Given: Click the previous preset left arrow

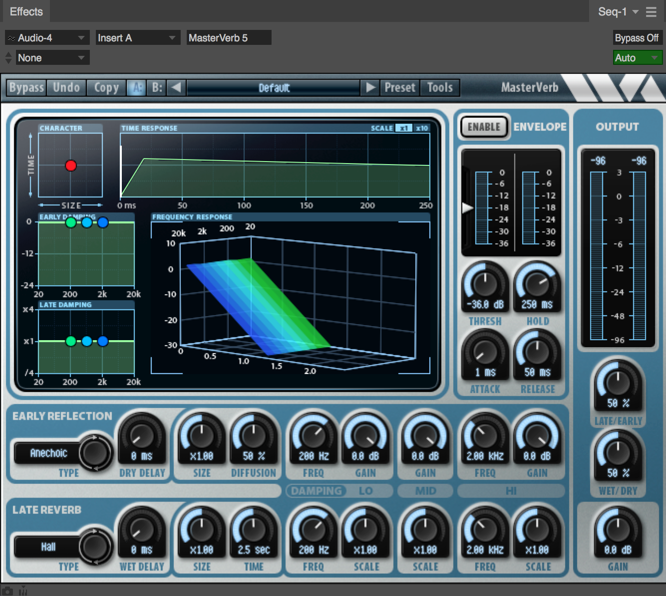Looking at the screenshot, I should pos(176,88).
